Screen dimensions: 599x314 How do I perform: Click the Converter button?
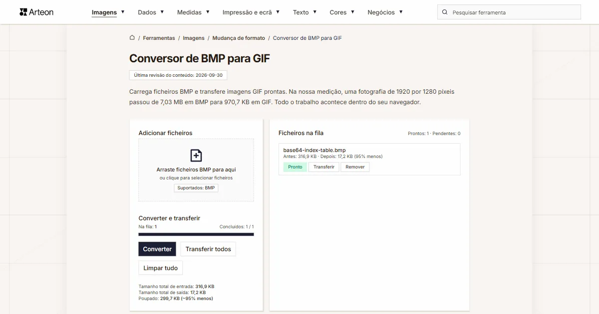coord(157,249)
